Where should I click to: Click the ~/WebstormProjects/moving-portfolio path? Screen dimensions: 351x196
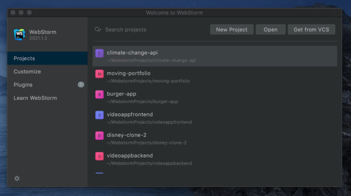click(x=148, y=81)
